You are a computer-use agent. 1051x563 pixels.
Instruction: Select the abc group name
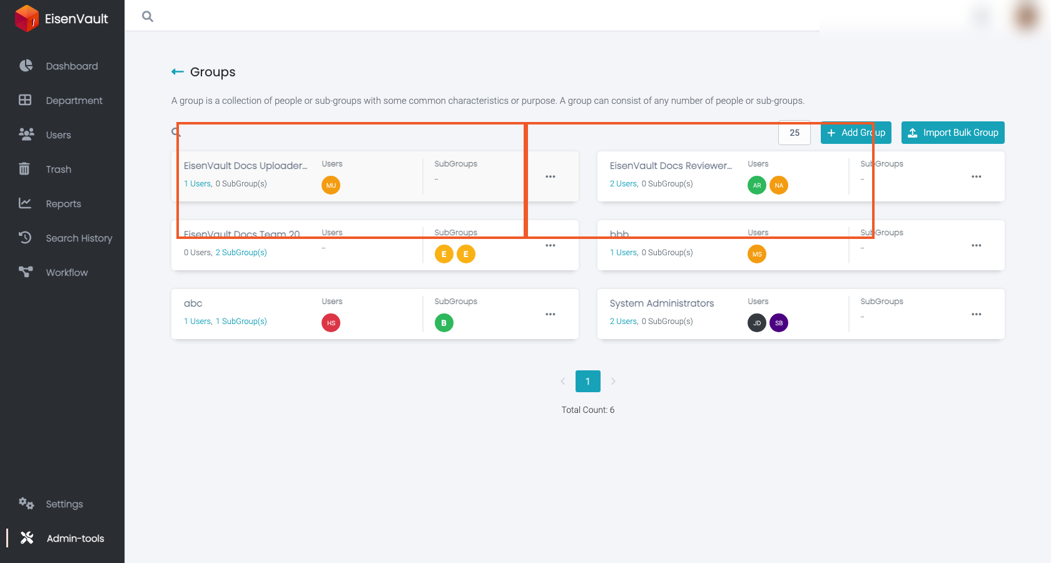(x=193, y=303)
